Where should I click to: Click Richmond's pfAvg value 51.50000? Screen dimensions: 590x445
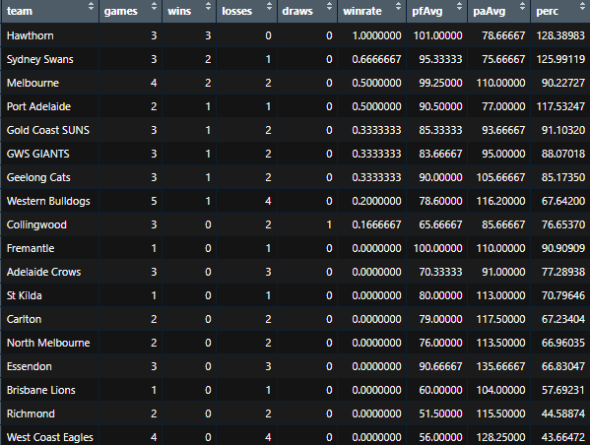coord(440,413)
